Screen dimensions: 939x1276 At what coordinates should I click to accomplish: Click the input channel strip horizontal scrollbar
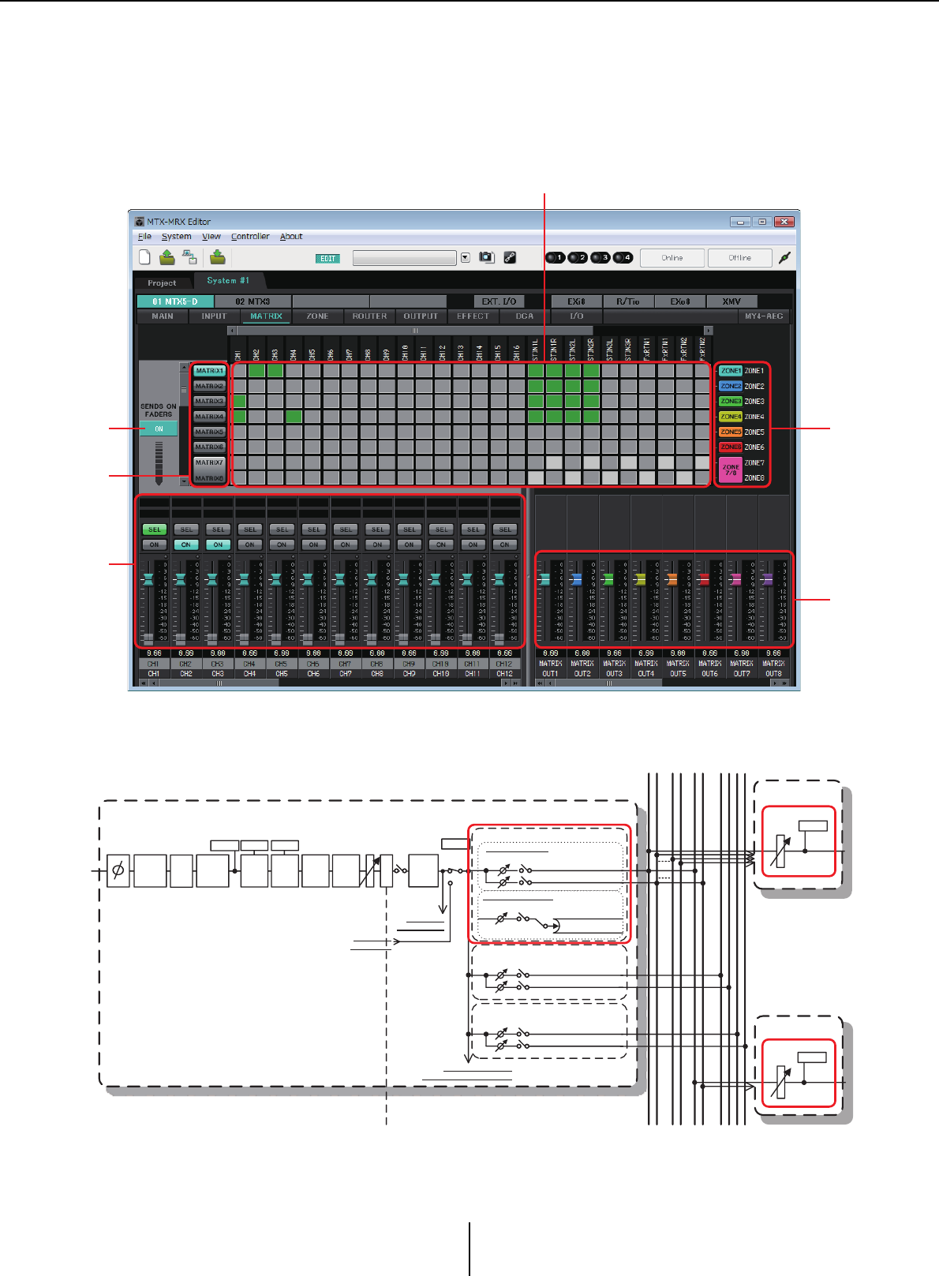(329, 683)
